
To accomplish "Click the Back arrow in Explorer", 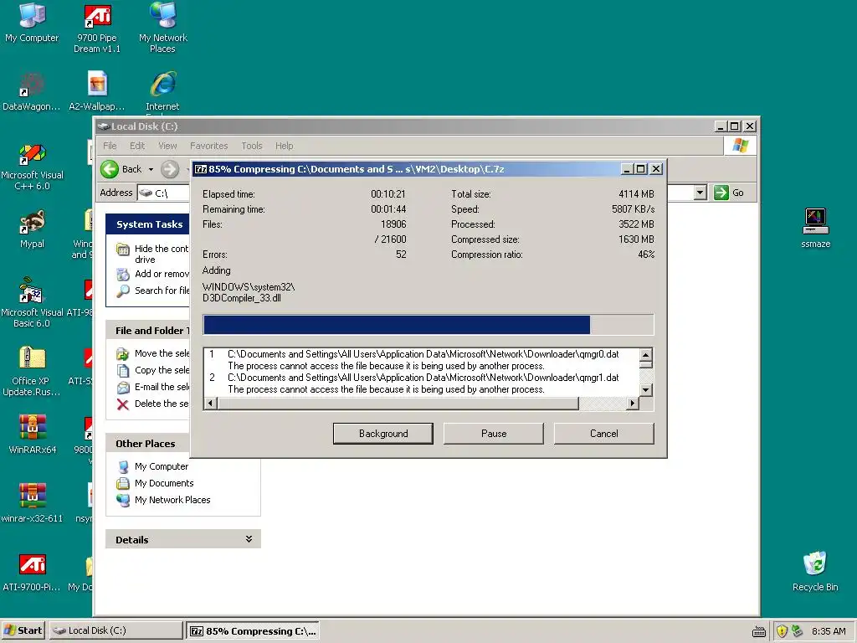I will (110, 169).
